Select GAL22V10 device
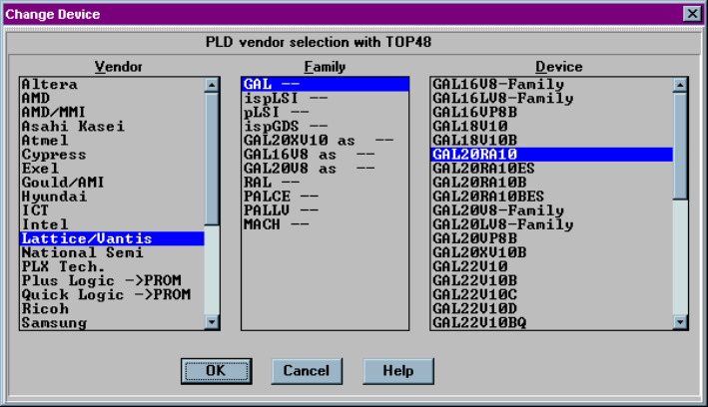Screen dimensions: 708x407 coord(552,266)
